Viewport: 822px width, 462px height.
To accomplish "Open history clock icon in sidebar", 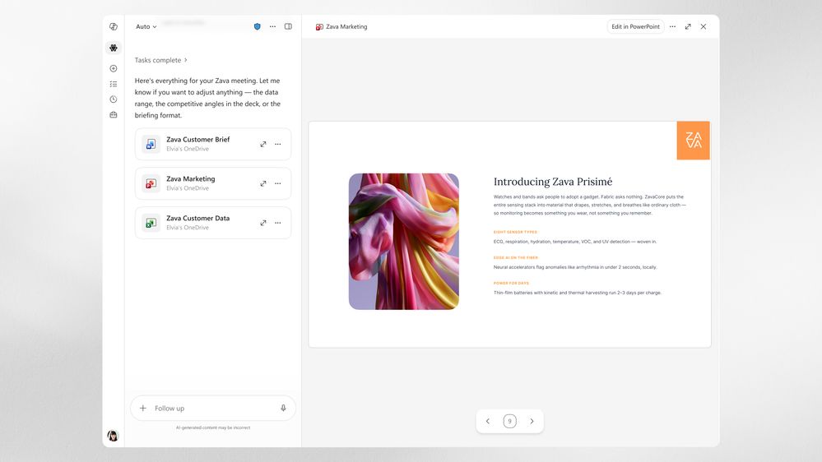I will point(114,99).
